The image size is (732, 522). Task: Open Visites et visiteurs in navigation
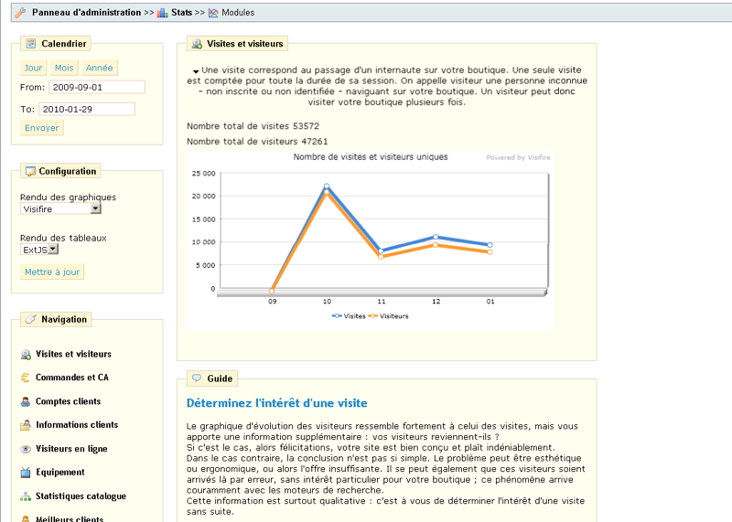[x=74, y=354]
